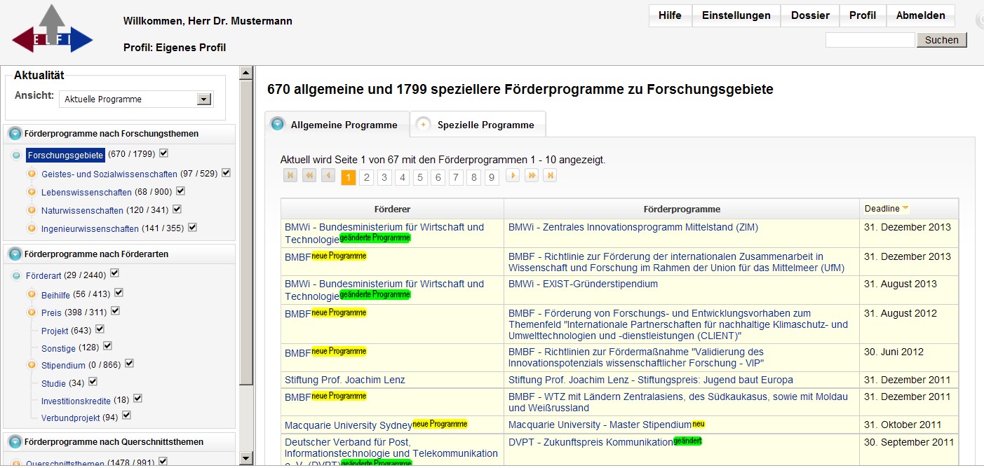
Task: Go to results page 5
Action: click(420, 178)
